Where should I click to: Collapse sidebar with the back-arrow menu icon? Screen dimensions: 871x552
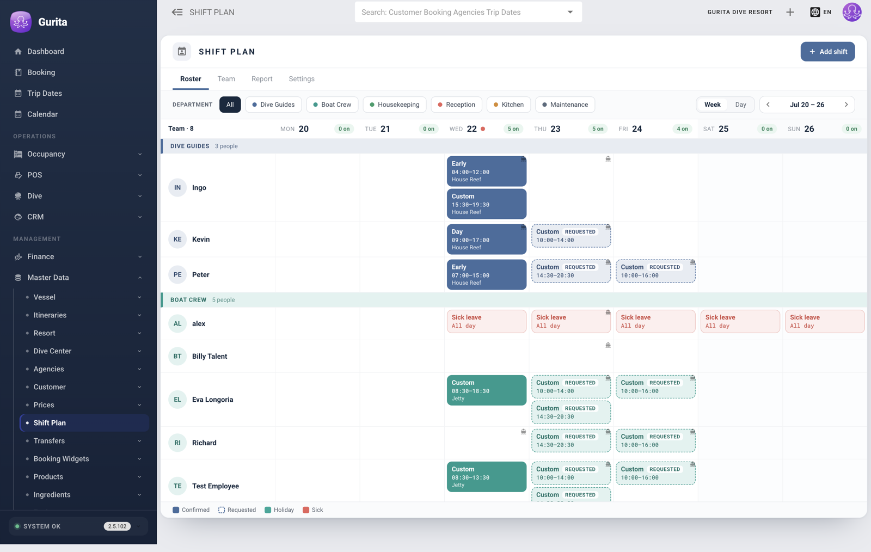pyautogui.click(x=177, y=12)
